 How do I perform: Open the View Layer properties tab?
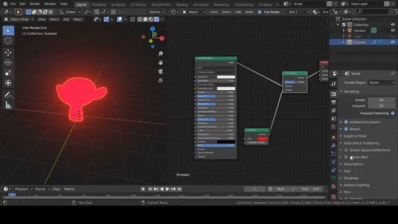pyautogui.click(x=333, y=111)
